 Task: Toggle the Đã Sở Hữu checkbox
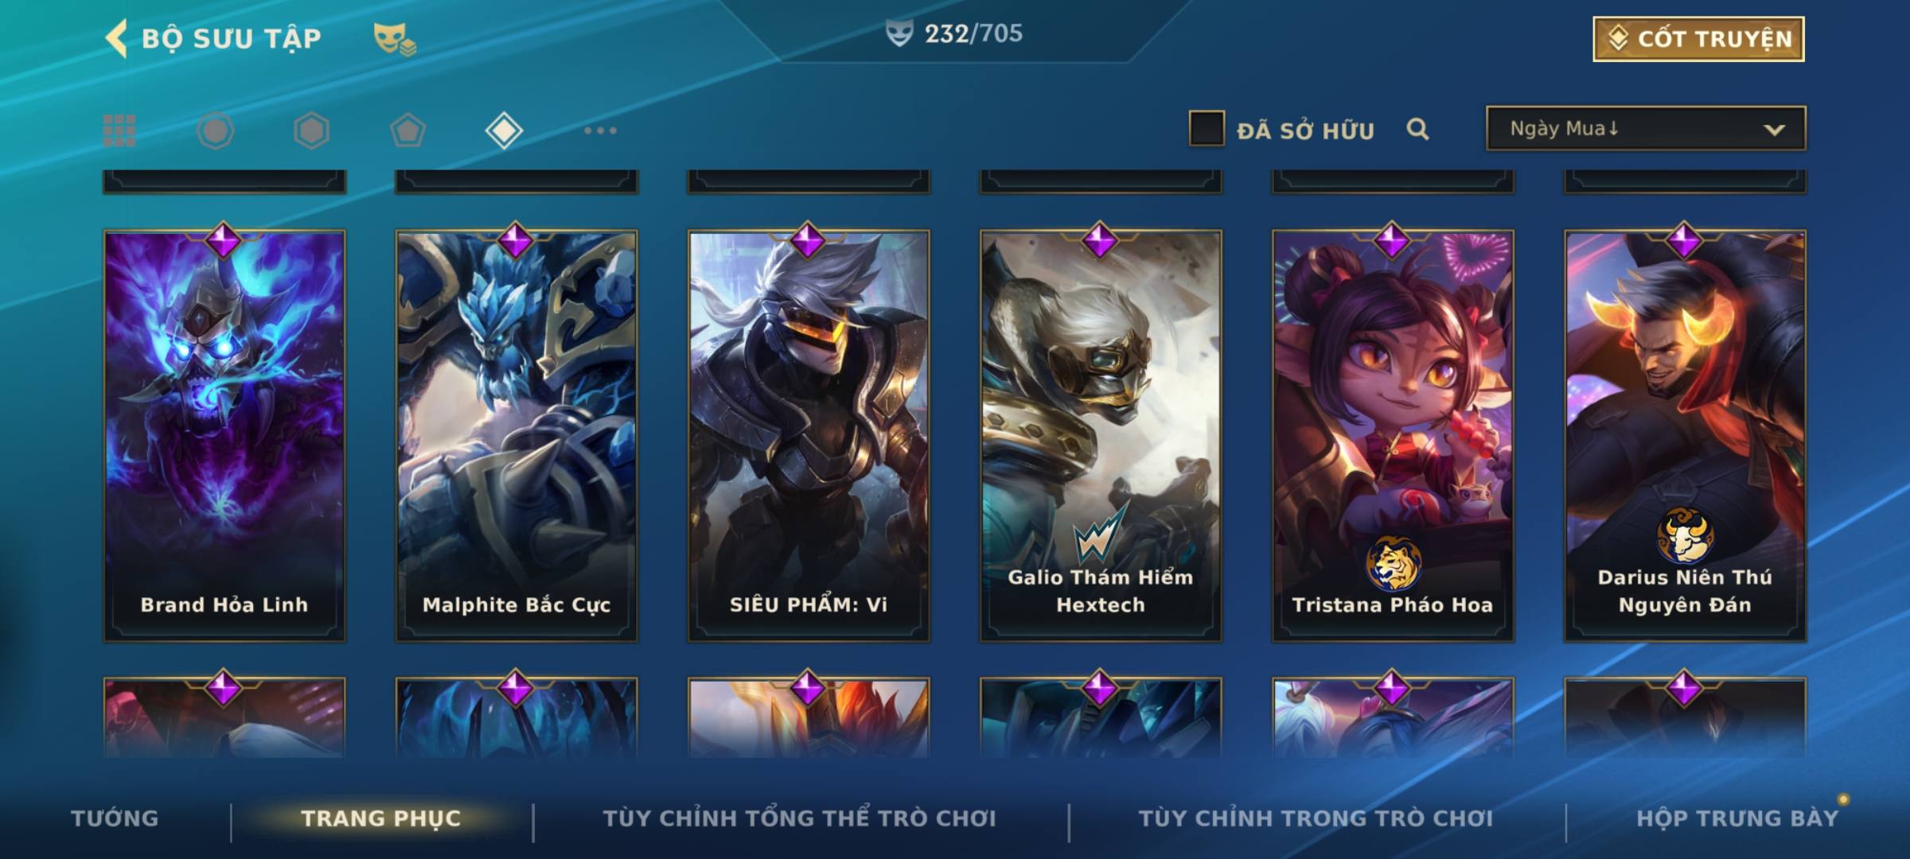pyautogui.click(x=1206, y=129)
